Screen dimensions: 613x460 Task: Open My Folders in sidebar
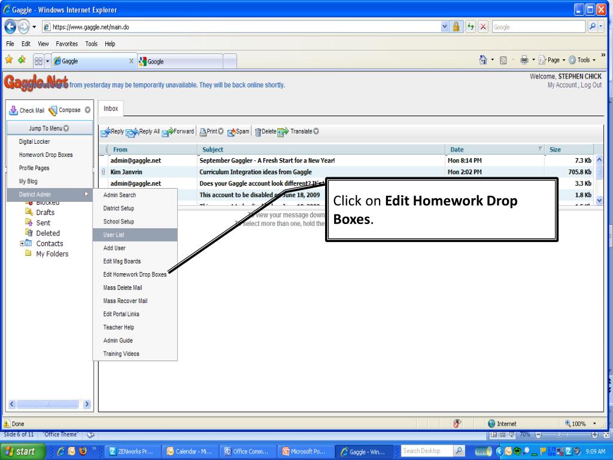pos(52,254)
